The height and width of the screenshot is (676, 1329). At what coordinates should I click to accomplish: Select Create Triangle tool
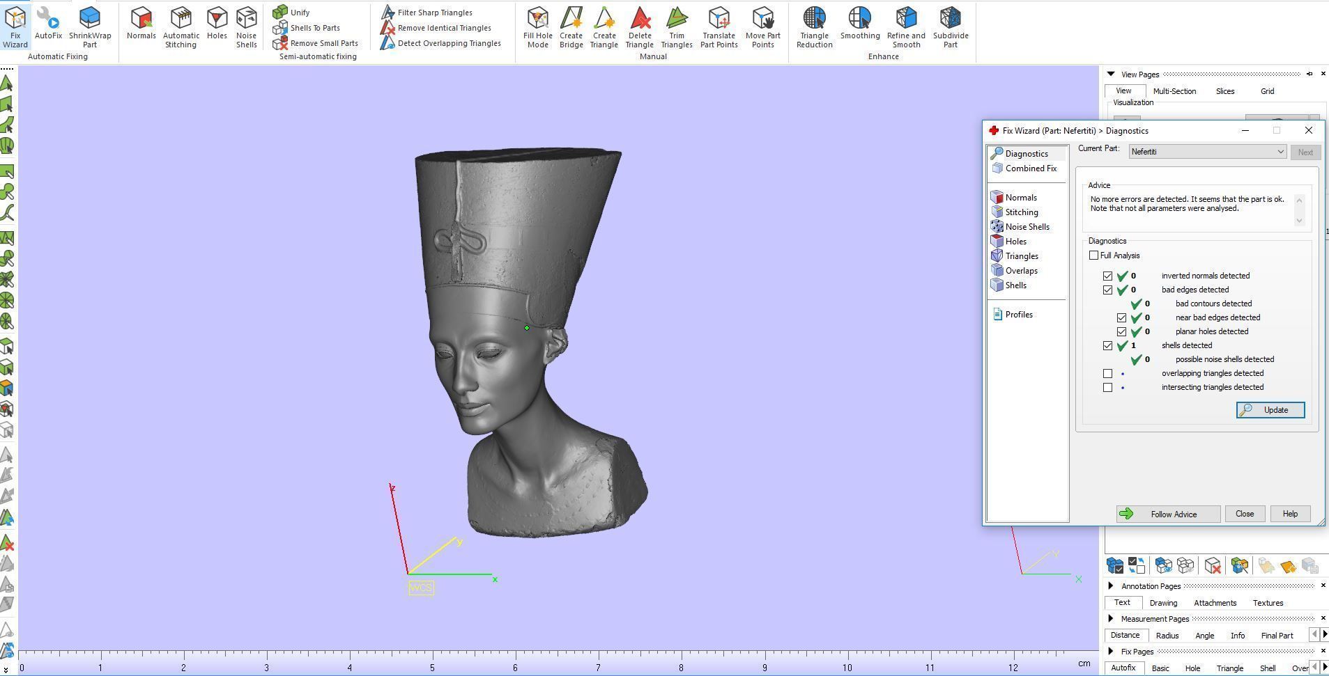[604, 27]
